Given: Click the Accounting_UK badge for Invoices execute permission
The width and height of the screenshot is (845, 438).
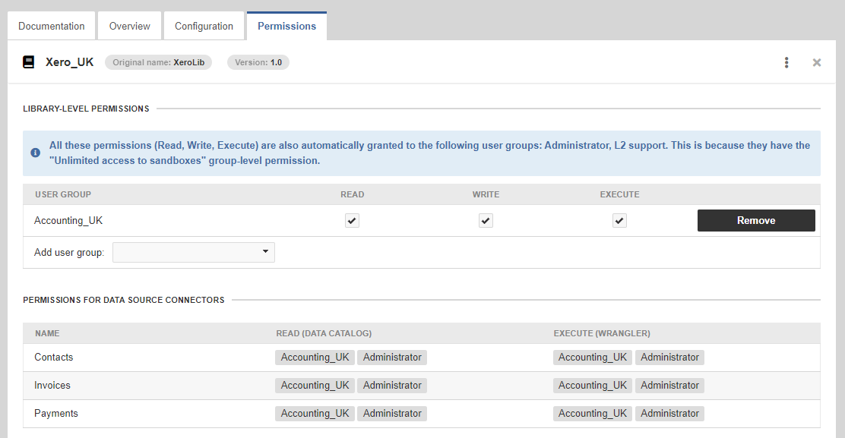Looking at the screenshot, I should pos(593,385).
